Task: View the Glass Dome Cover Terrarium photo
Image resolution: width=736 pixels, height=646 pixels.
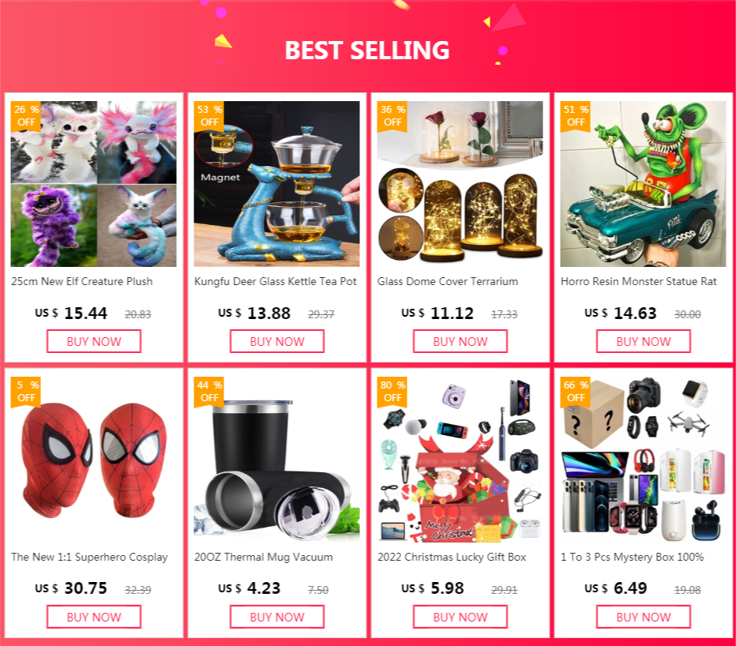Action: click(460, 184)
